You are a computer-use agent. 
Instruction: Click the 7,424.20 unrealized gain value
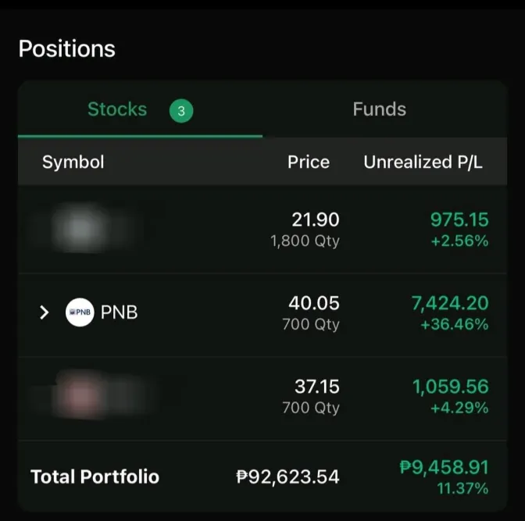tap(450, 304)
